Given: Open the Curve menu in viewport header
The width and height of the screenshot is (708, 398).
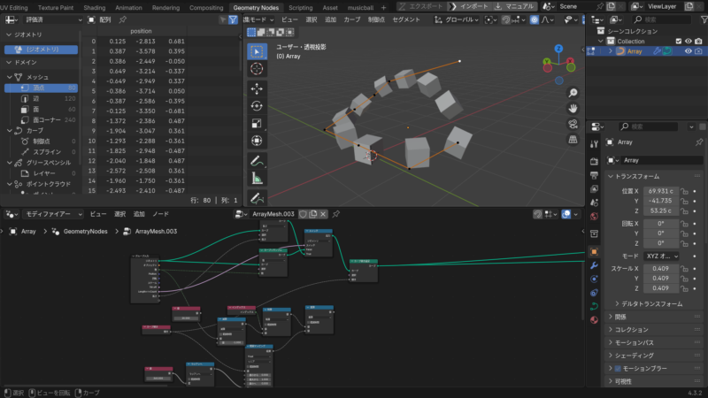Looking at the screenshot, I should (352, 19).
